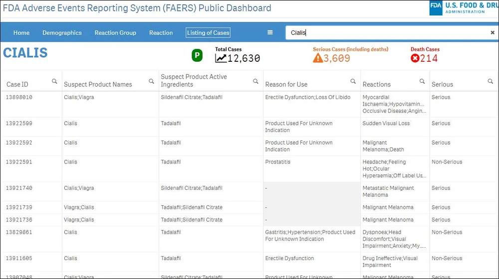
Task: Click the Death Cases red X icon
Action: 415,58
